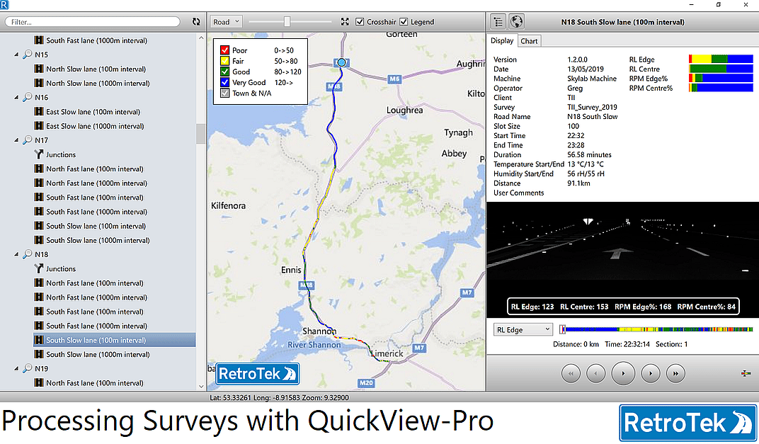Click the fit-to-extent icon on map toolbar
The width and height of the screenshot is (759, 444).
(345, 22)
